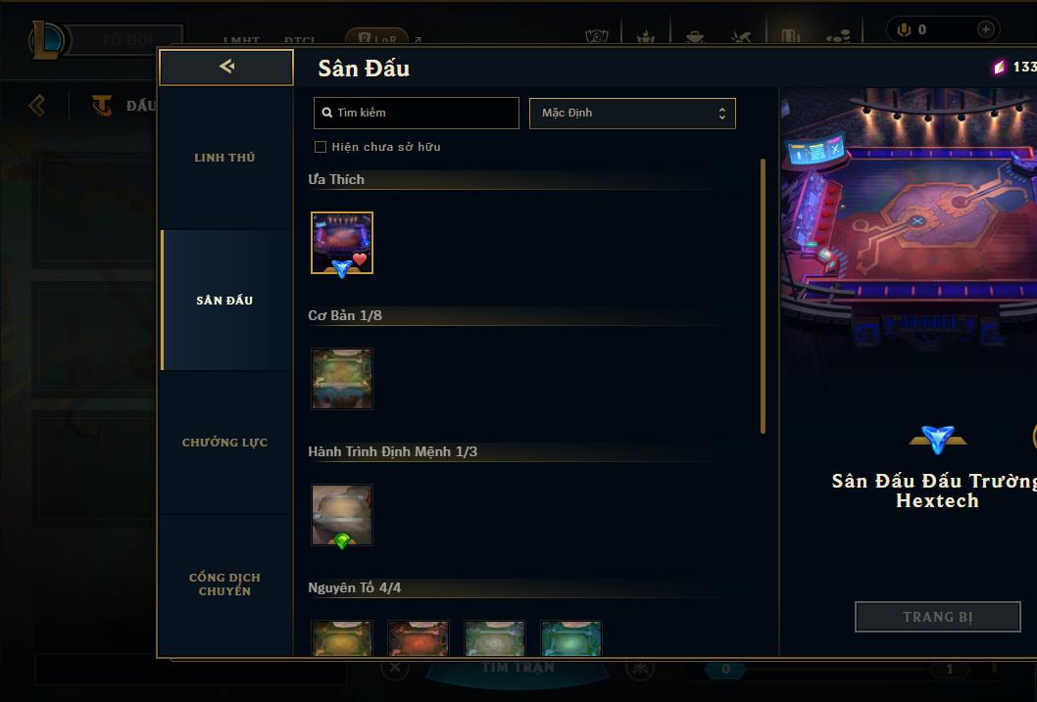Screen dimensions: 1037x702
Task: Click the back arrow above the sidebar
Action: pos(226,66)
